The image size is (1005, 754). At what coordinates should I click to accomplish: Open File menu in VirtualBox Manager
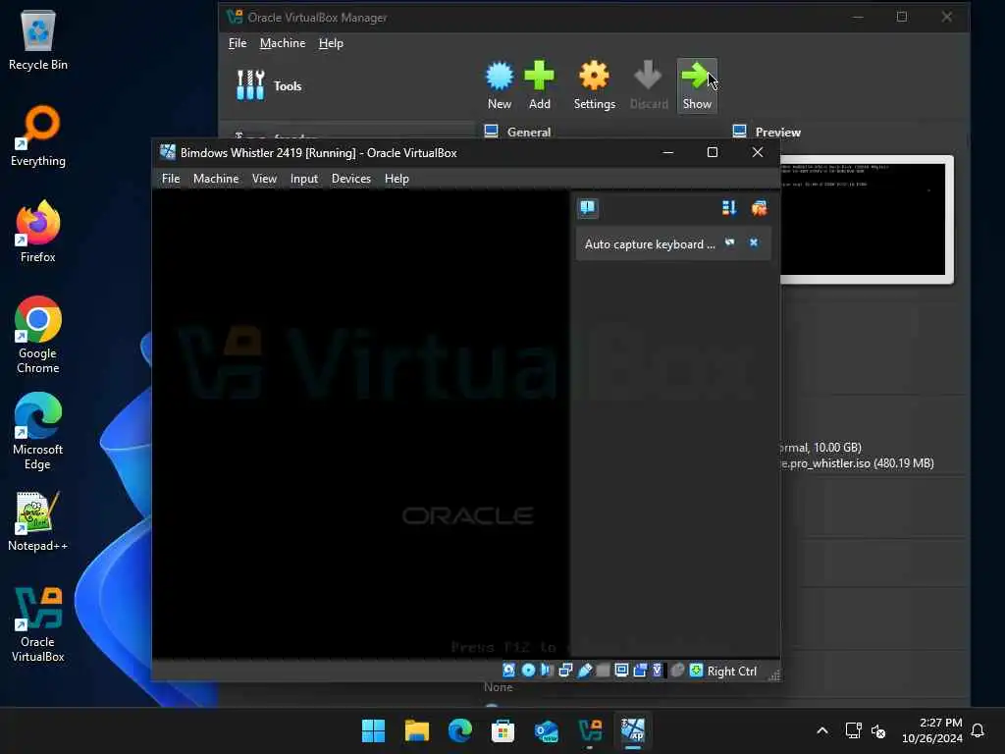pyautogui.click(x=238, y=43)
